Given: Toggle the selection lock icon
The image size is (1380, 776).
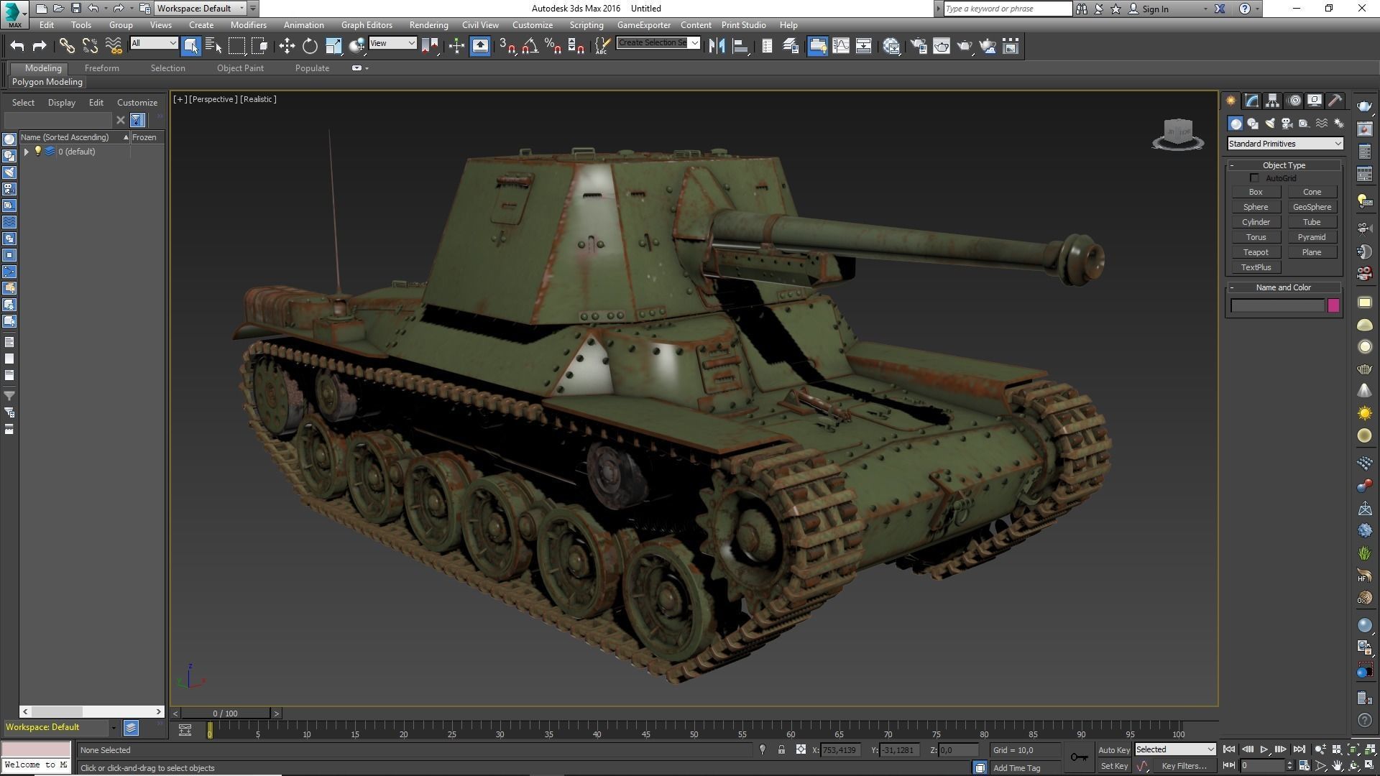Looking at the screenshot, I should (781, 749).
